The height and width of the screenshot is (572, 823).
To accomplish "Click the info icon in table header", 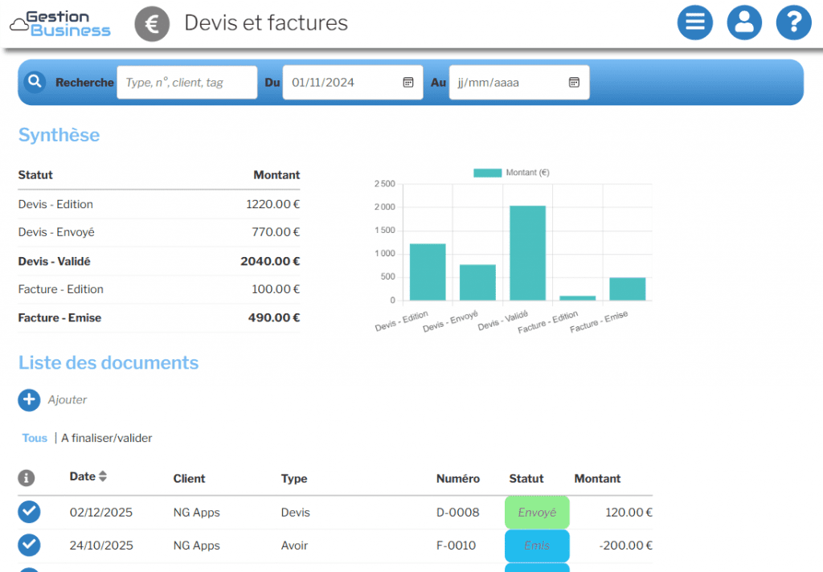I will coord(27,478).
